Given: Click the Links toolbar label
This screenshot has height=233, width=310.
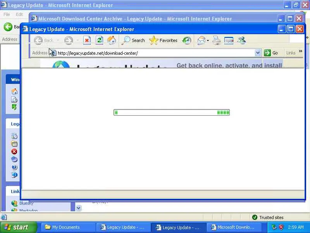Looking at the screenshot, I should click(291, 53).
